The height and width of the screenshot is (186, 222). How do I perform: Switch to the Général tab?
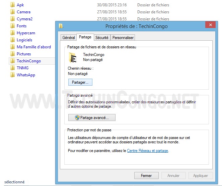point(69,38)
